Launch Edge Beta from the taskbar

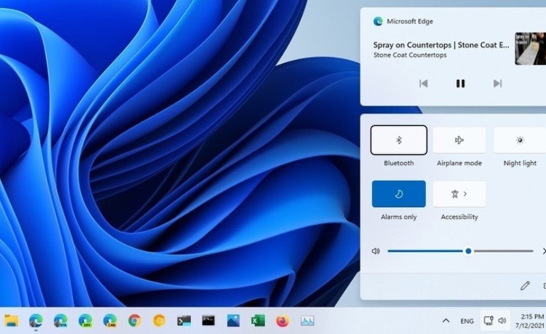coord(61,320)
